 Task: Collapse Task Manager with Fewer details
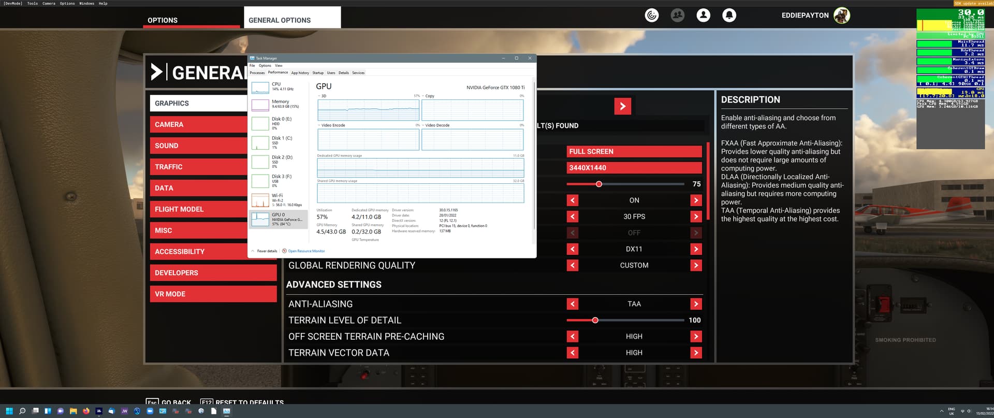[264, 251]
